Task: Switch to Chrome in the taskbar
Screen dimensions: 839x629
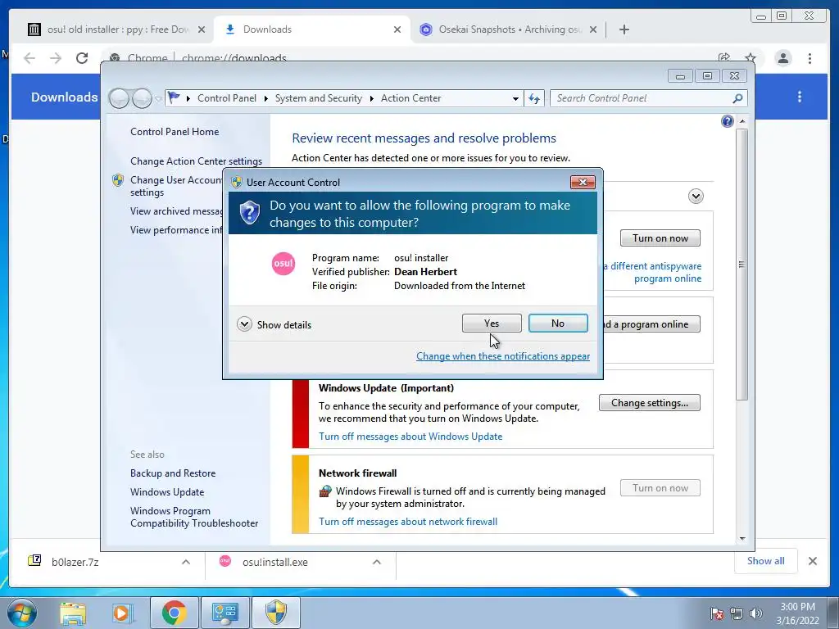Action: [x=174, y=613]
